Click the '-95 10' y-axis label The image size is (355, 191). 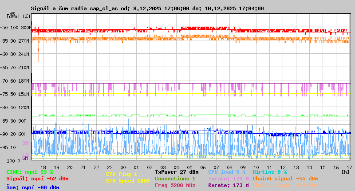point(8,148)
